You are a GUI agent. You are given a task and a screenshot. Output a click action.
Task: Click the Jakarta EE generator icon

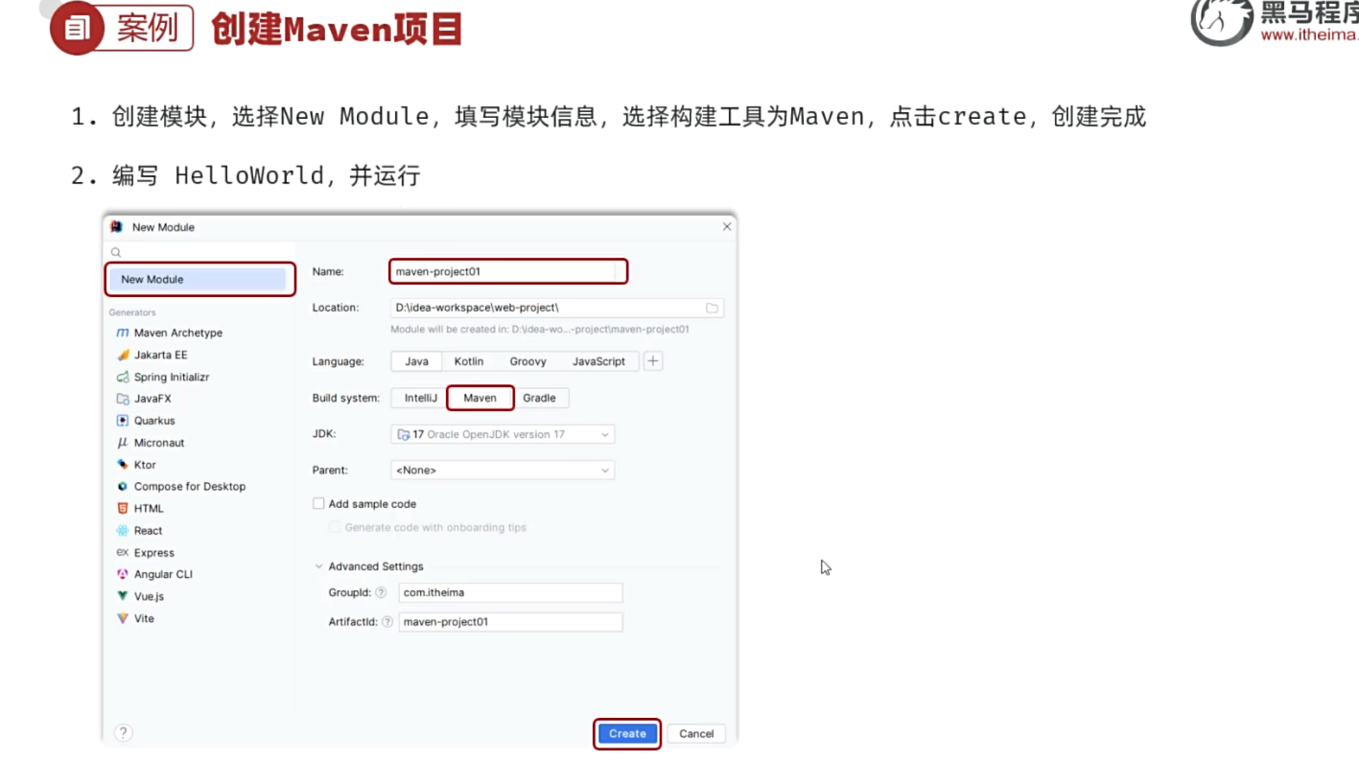(x=123, y=355)
